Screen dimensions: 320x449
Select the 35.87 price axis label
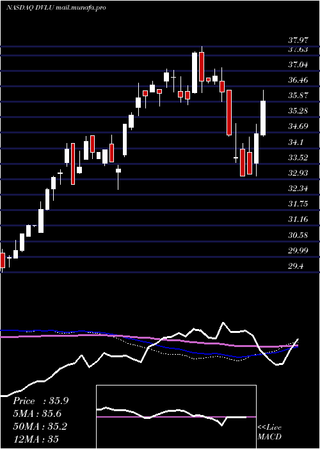pyautogui.click(x=298, y=96)
